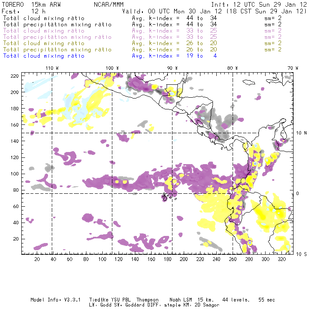Click the "Tiedtke" scheme name in footer
309x309 pixels.
coord(99,300)
